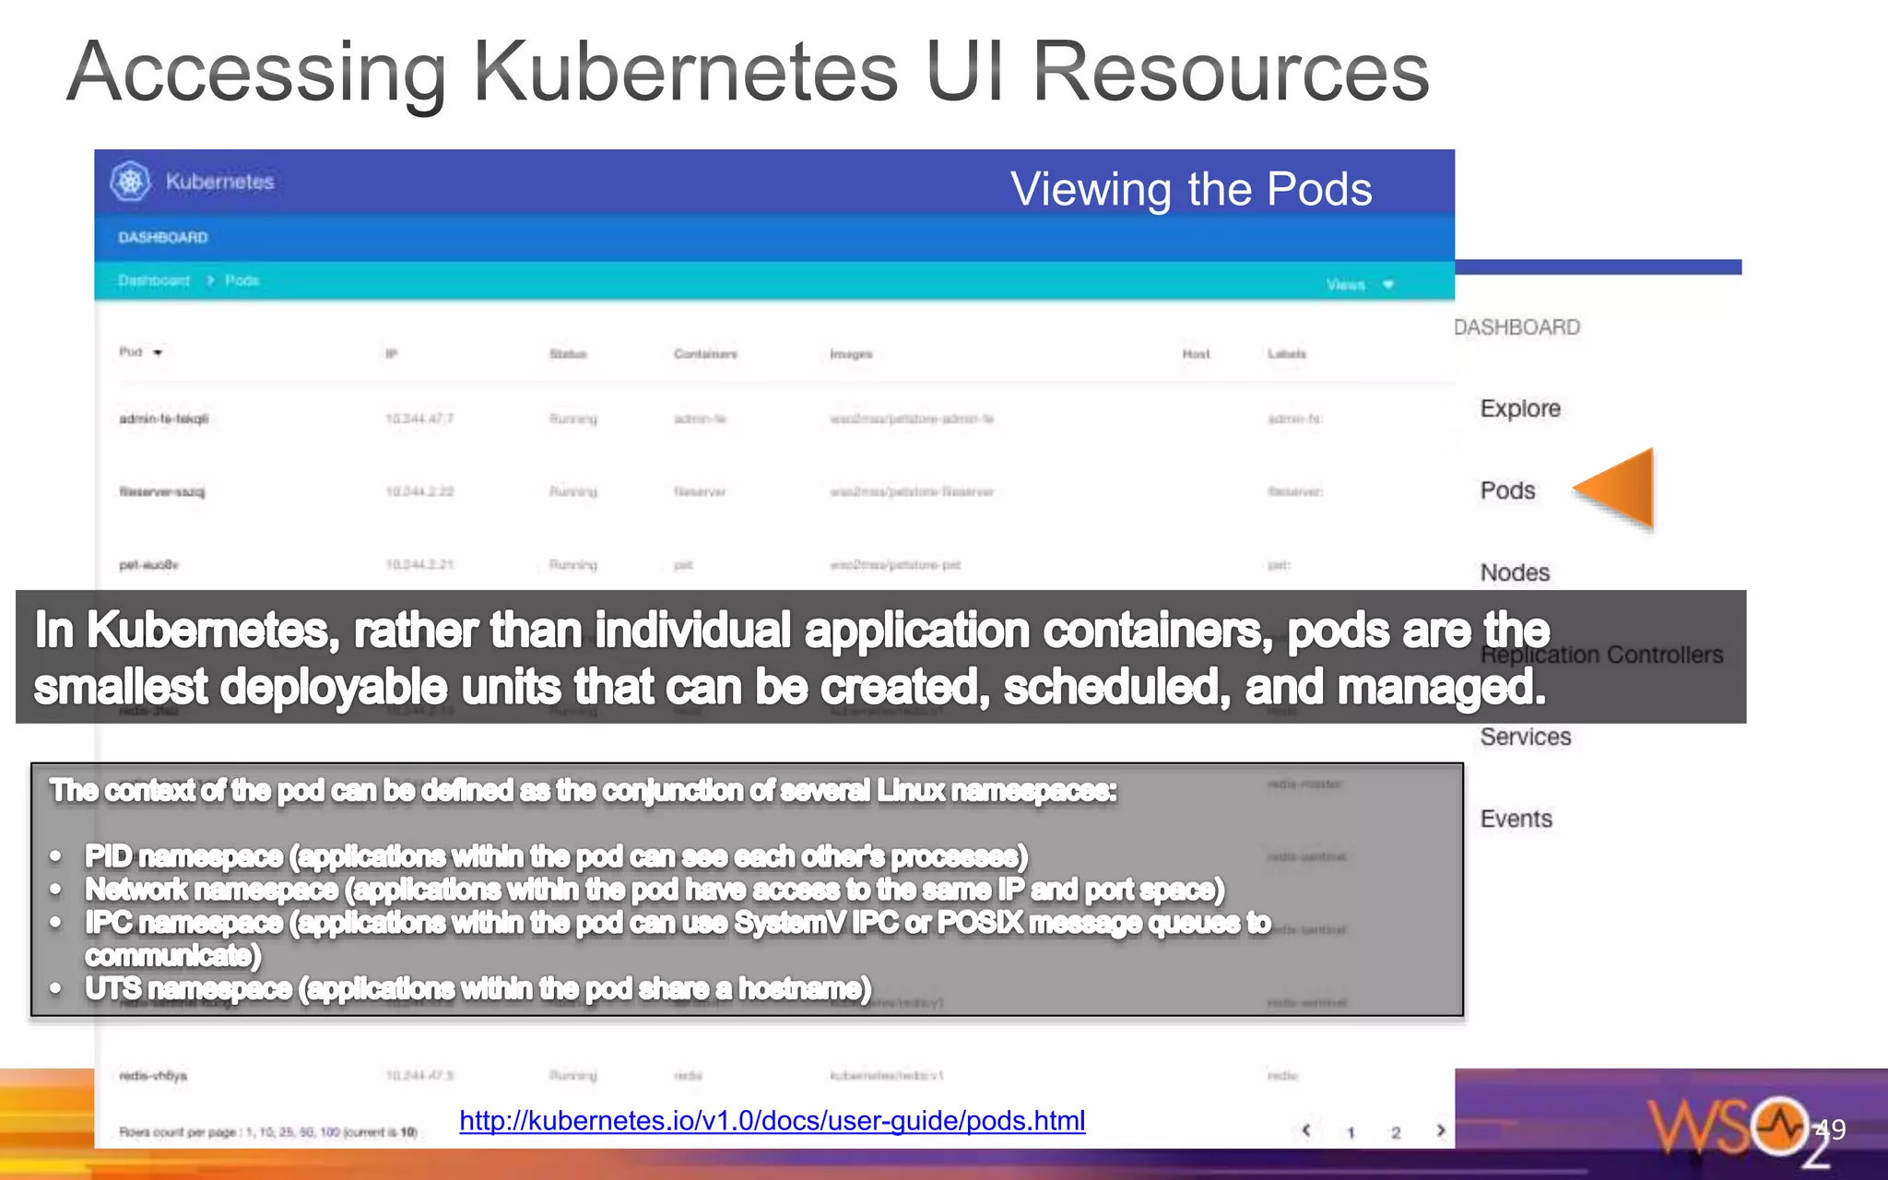This screenshot has height=1180, width=1888.
Task: Select the admin-fe pod row name
Action: pyautogui.click(x=164, y=419)
